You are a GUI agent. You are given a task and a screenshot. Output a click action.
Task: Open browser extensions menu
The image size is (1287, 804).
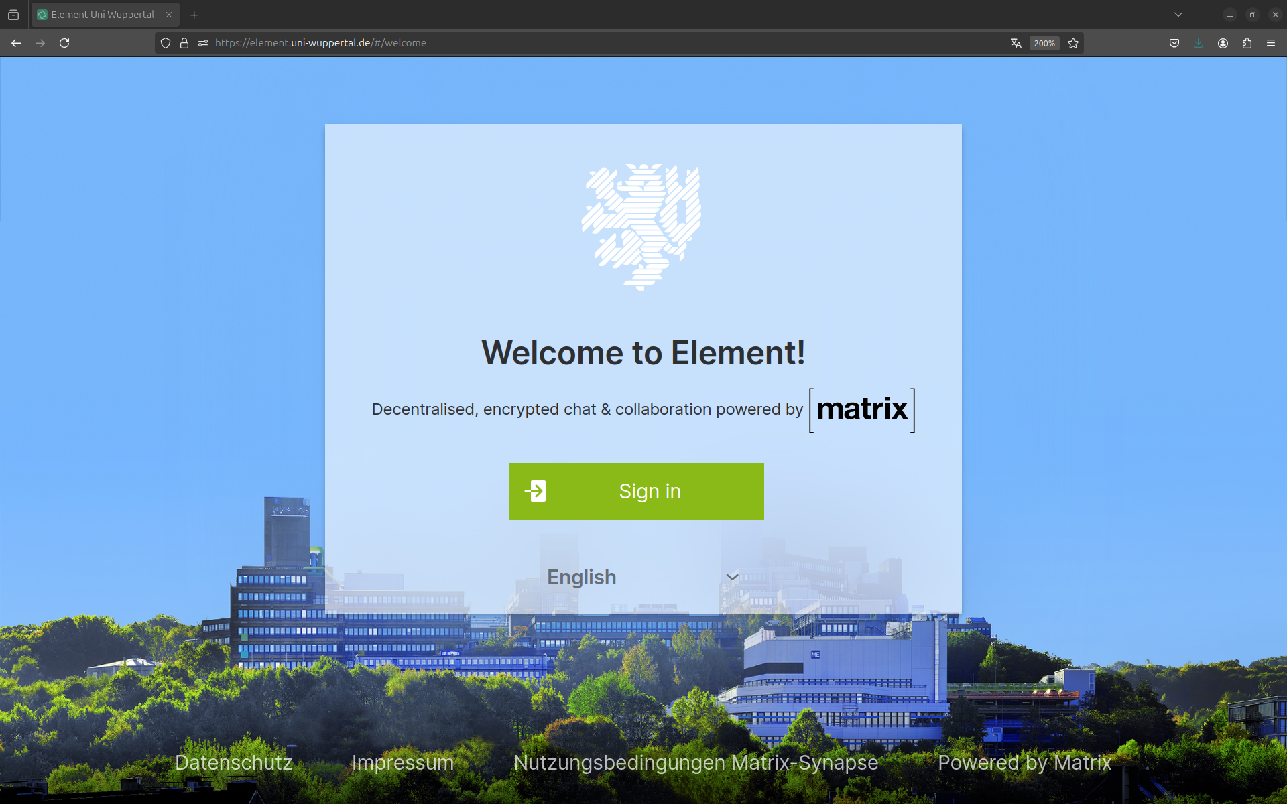click(1248, 43)
